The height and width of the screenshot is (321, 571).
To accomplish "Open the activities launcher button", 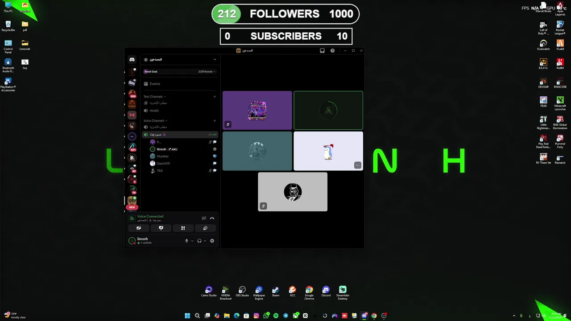I will pyautogui.click(x=183, y=228).
